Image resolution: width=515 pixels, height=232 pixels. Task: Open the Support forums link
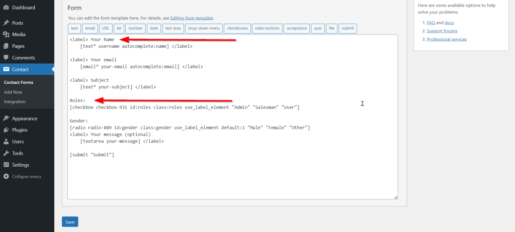(x=442, y=31)
